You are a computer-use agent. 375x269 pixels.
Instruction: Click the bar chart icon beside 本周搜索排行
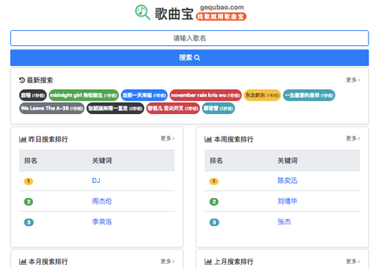(208, 139)
